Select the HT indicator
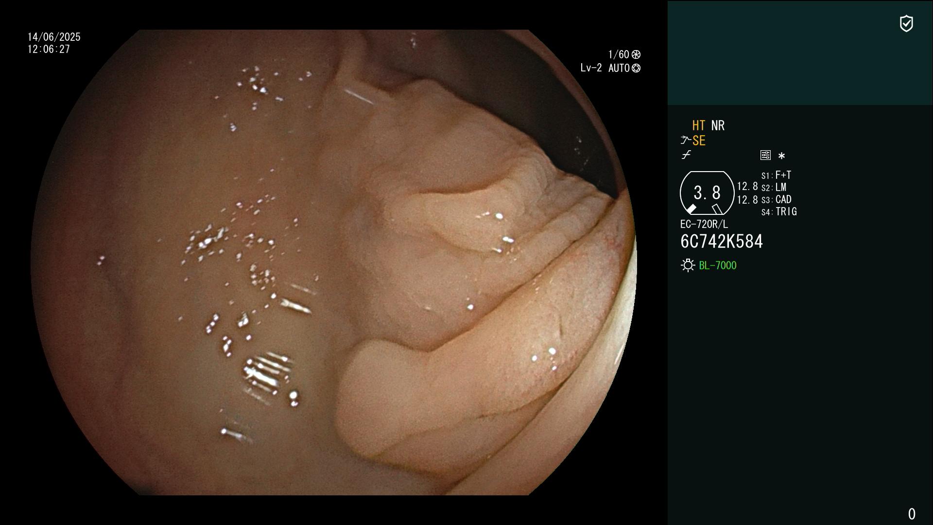This screenshot has height=525, width=933. (699, 125)
